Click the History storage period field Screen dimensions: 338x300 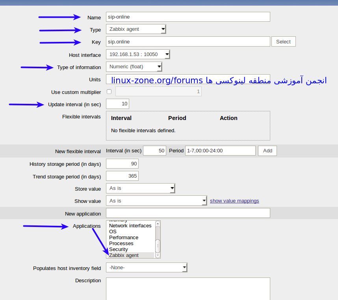point(122,164)
